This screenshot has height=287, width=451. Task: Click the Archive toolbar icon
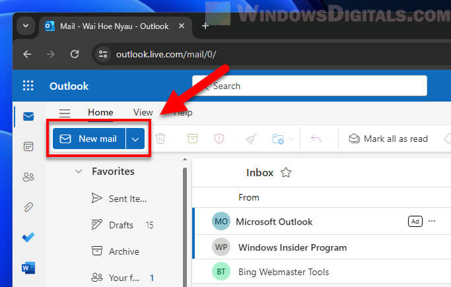coord(192,139)
